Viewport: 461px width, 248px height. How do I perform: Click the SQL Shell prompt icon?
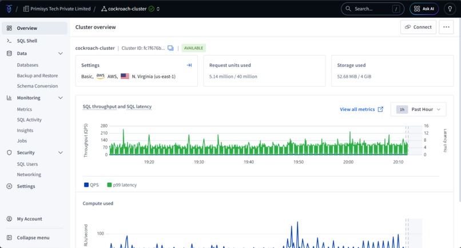[x=9, y=41]
